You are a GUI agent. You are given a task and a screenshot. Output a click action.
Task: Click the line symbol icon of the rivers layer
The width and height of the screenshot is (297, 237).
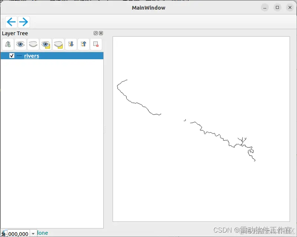click(x=19, y=56)
